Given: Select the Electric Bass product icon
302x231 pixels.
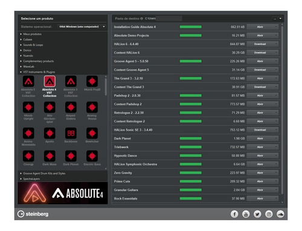Looking at the screenshot, I should (x=92, y=156).
